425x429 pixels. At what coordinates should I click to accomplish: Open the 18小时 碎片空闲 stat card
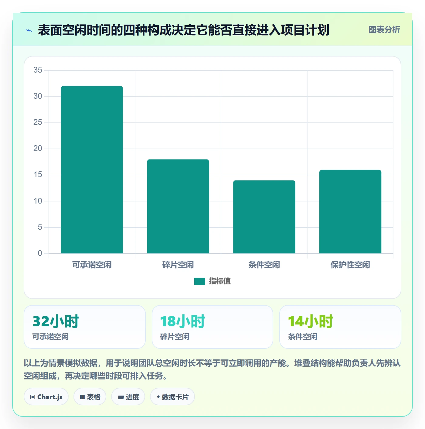coord(212,327)
